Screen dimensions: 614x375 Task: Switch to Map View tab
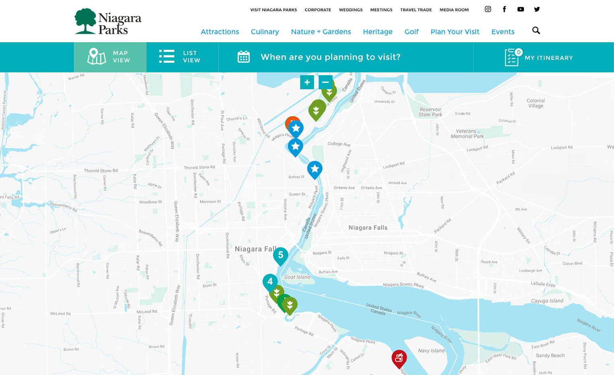coord(110,57)
